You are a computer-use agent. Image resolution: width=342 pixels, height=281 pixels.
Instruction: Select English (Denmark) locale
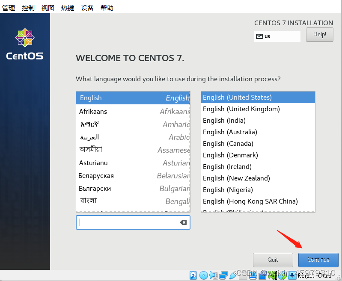pos(258,155)
